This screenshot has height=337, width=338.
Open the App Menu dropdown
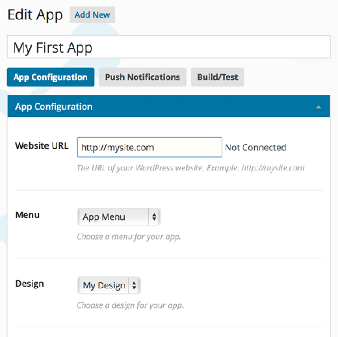point(119,217)
